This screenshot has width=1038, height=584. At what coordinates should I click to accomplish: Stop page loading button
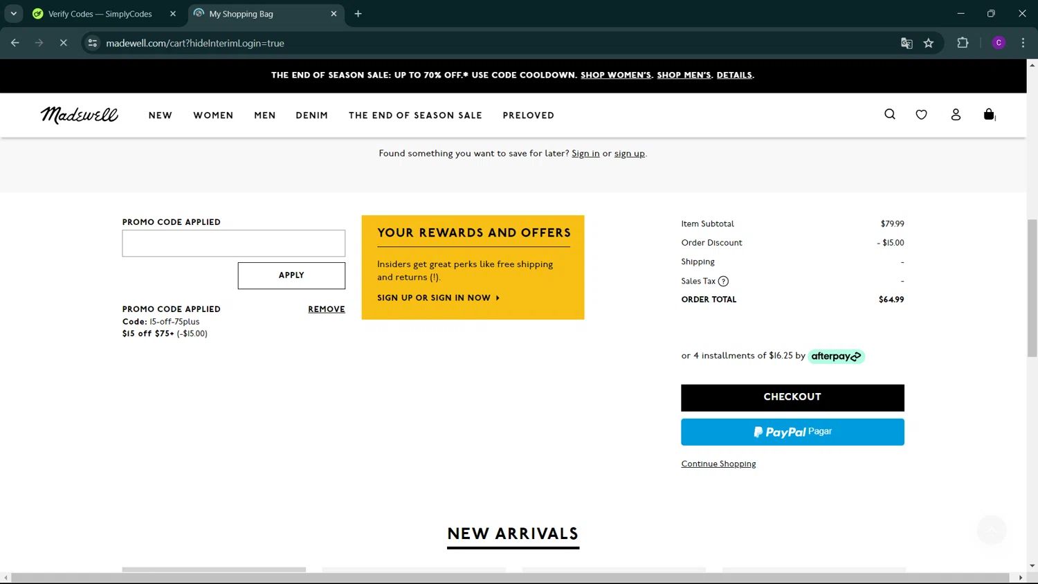tap(63, 43)
